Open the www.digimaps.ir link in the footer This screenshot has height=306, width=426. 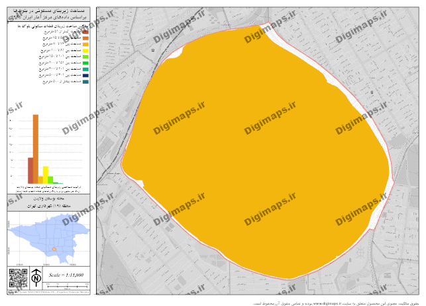pyautogui.click(x=327, y=303)
